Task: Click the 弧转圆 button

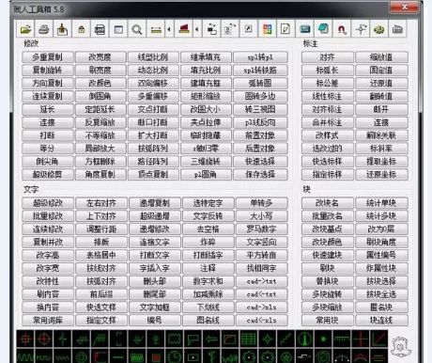Action: point(260,83)
